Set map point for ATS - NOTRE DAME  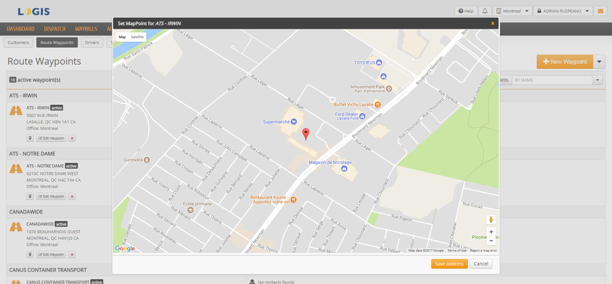point(30,196)
